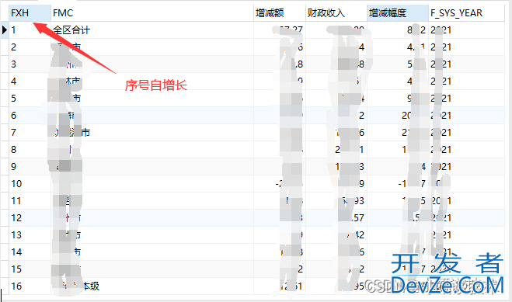The width and height of the screenshot is (512, 302).
Task: Select FXH cell with value 4
Action: tap(30, 82)
